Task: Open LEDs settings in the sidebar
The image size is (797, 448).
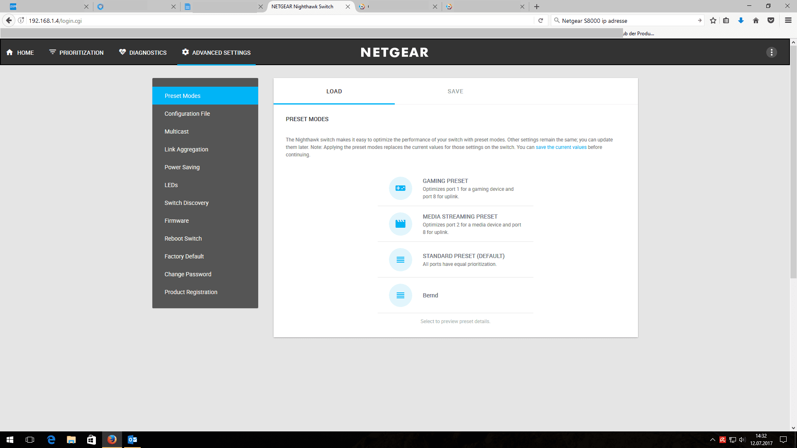Action: tap(205, 185)
